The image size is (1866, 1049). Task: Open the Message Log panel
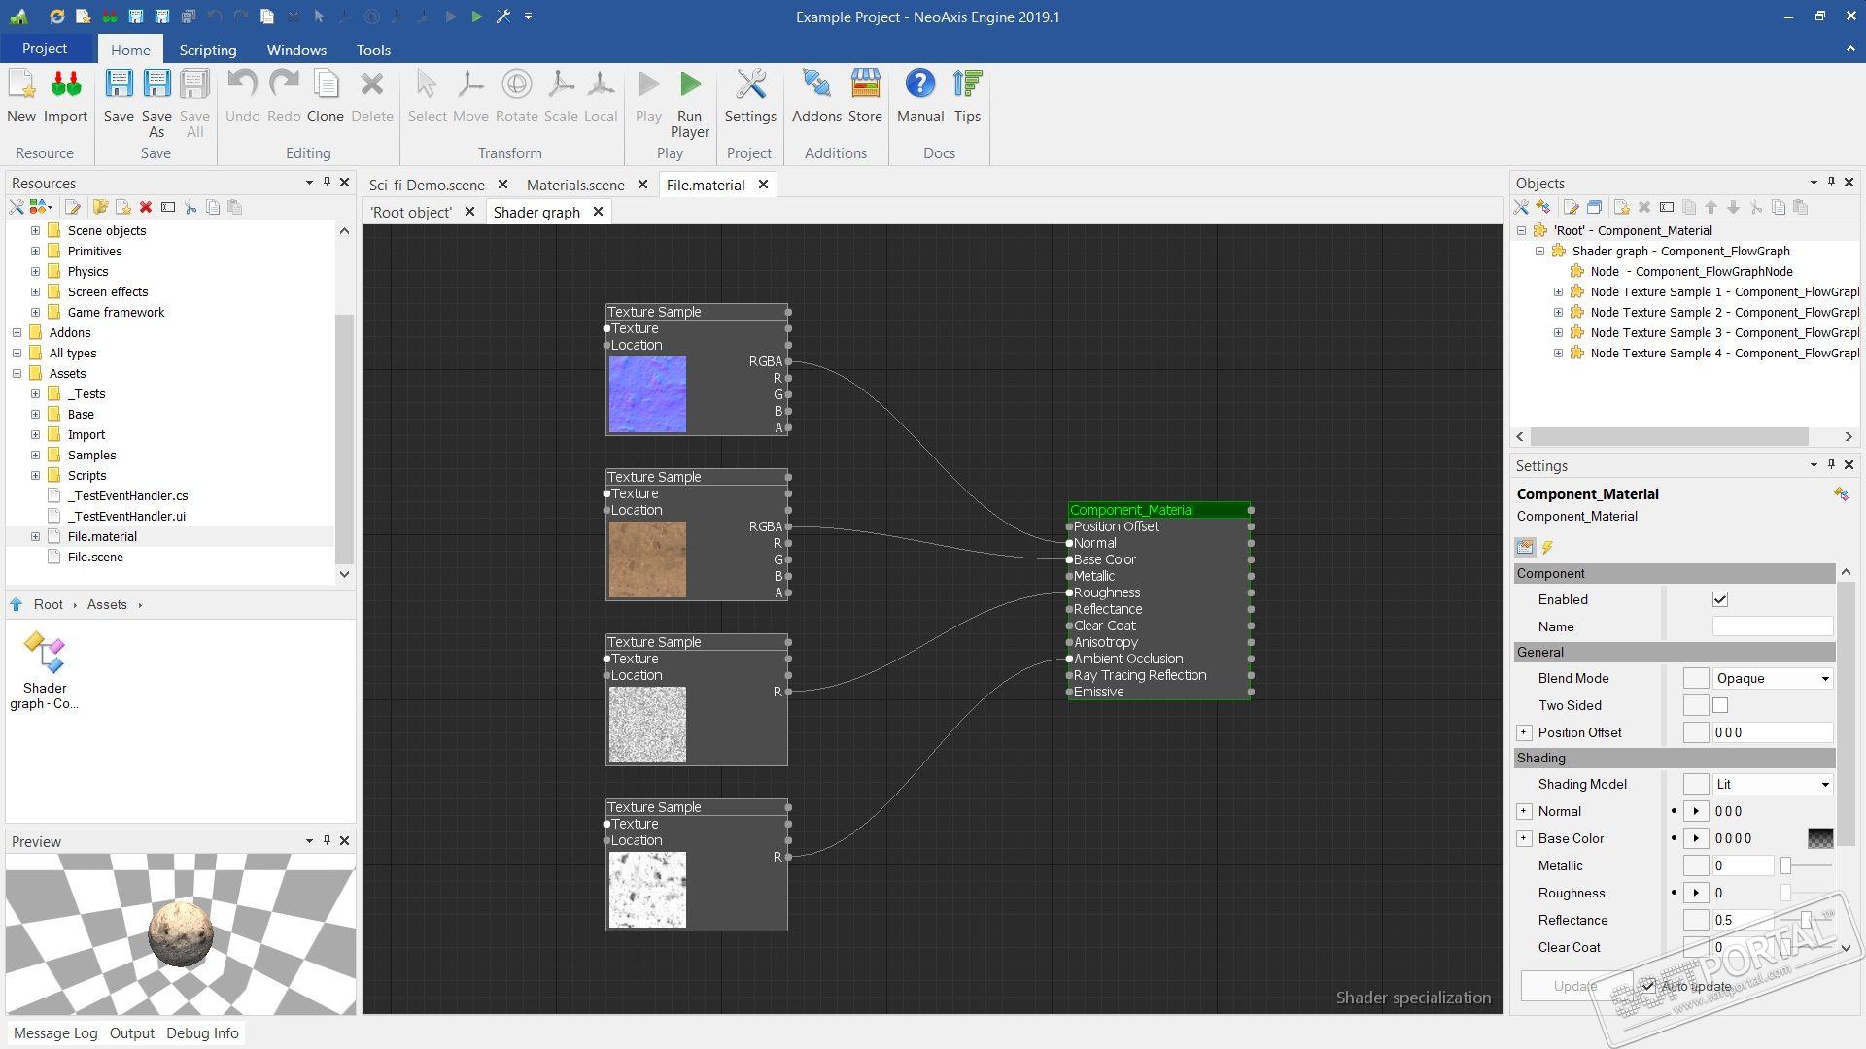tap(55, 1032)
